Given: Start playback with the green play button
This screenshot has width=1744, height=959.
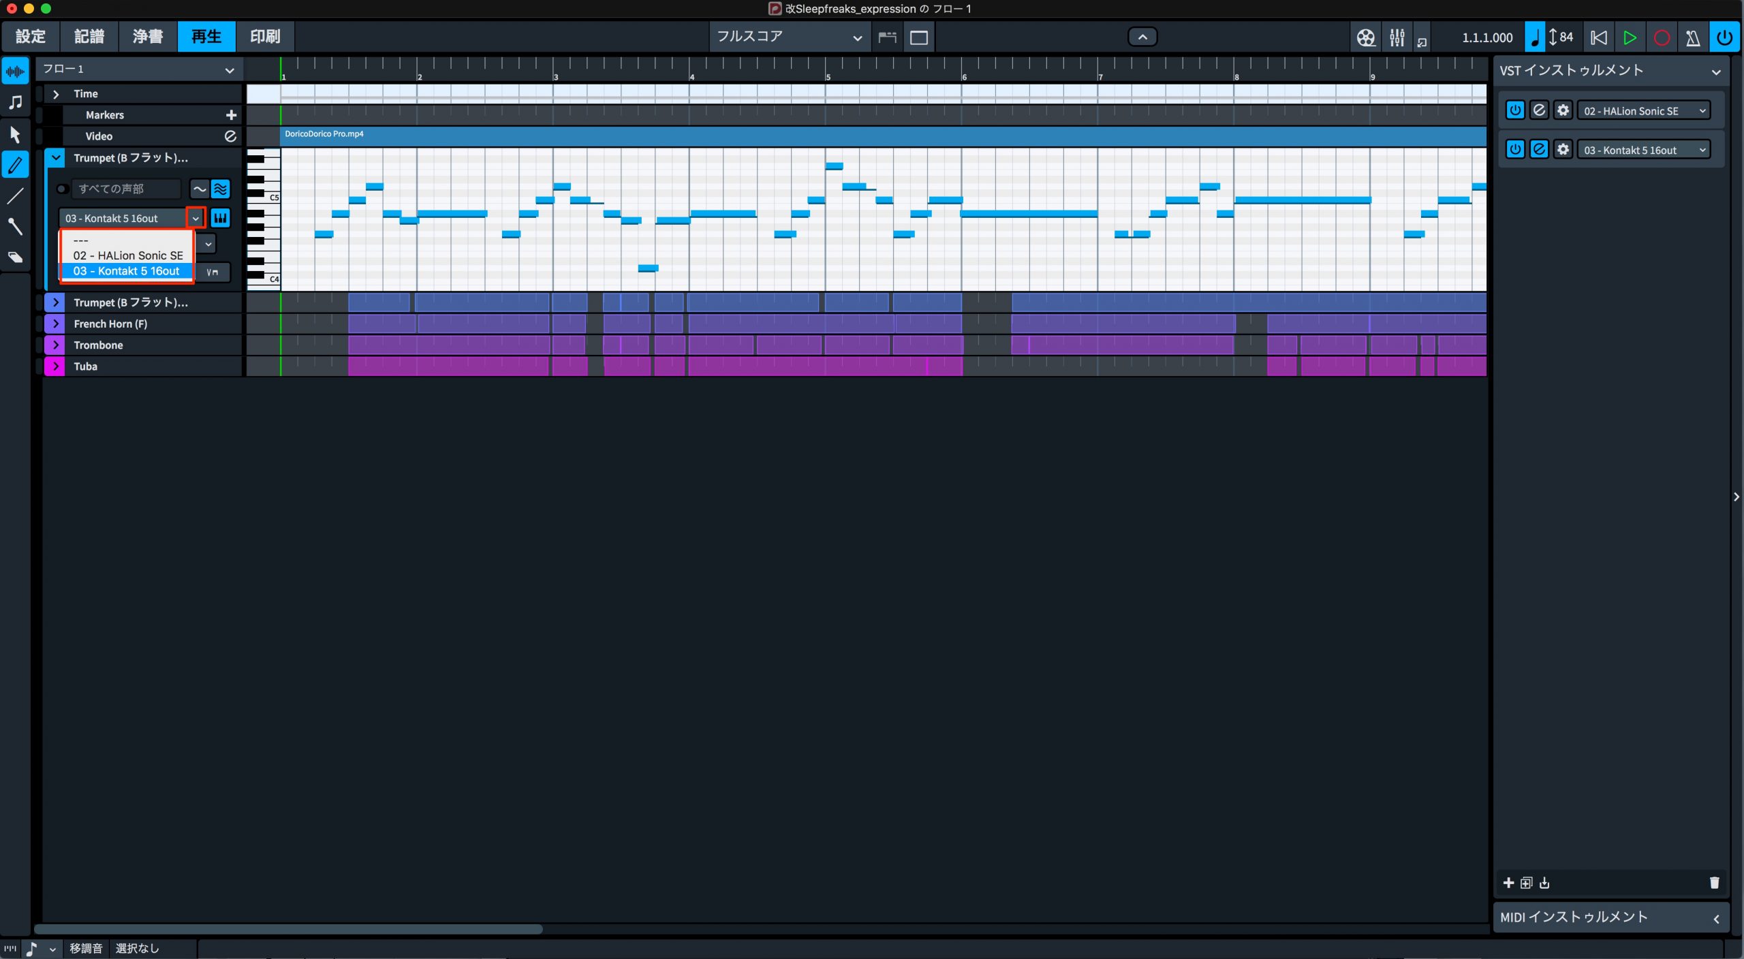Looking at the screenshot, I should pos(1630,37).
